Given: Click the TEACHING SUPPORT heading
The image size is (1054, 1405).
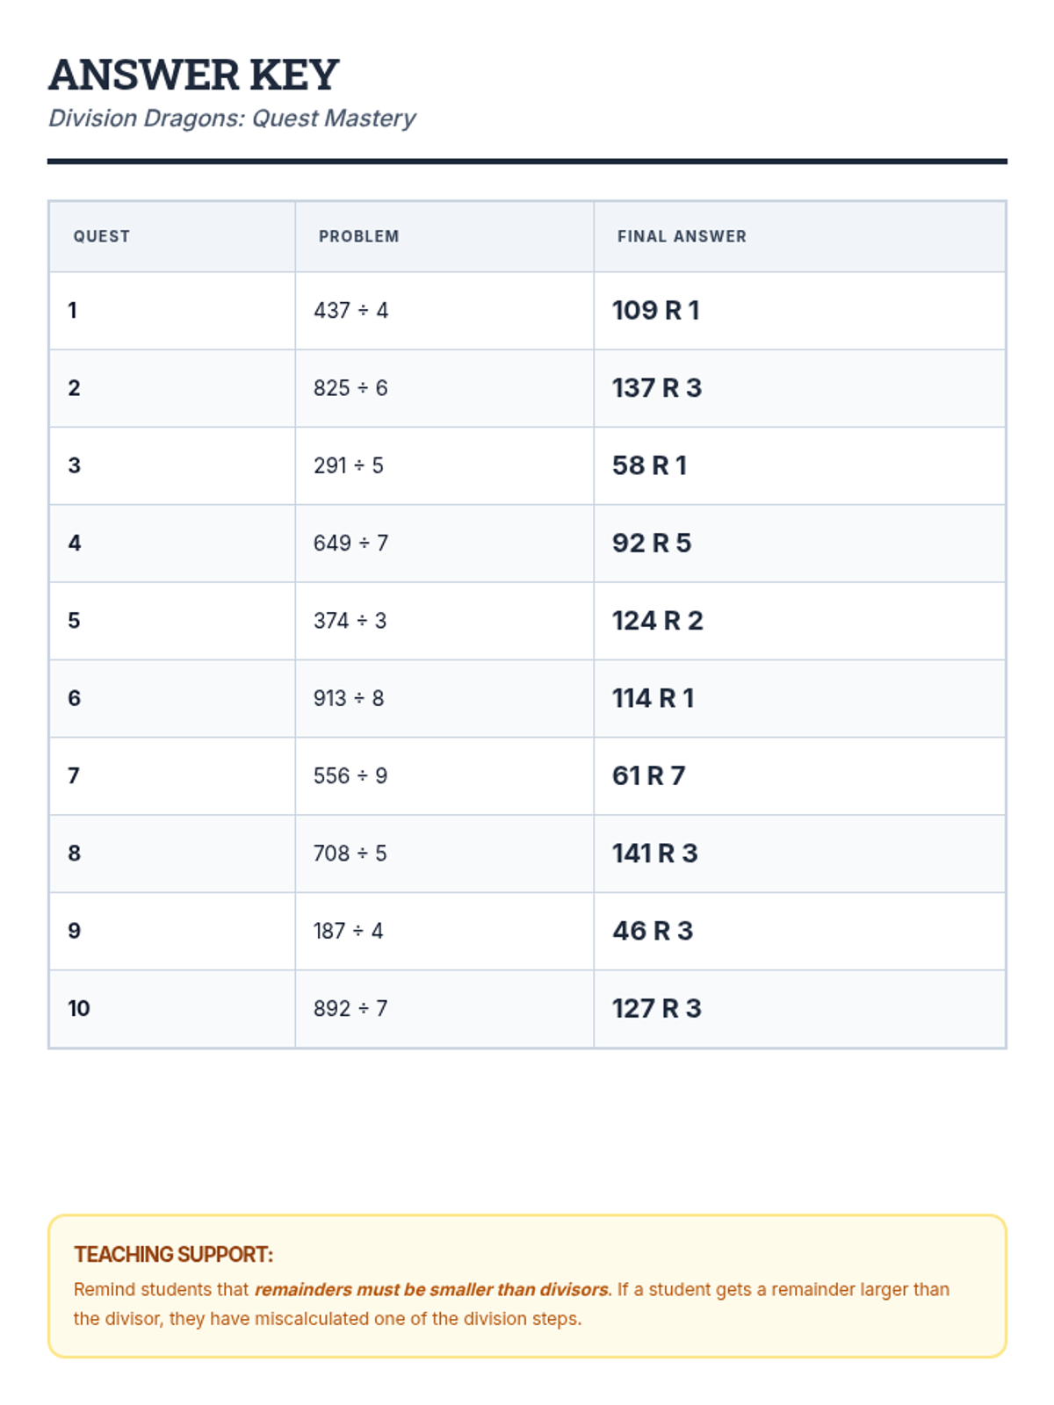Looking at the screenshot, I should pyautogui.click(x=173, y=1254).
